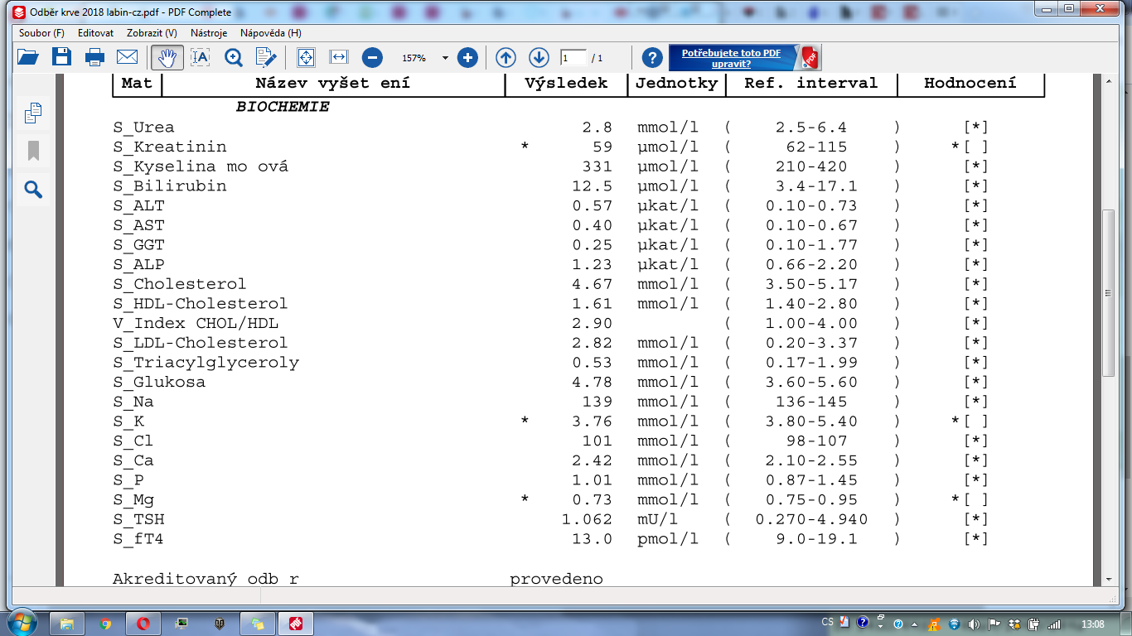Screen dimensions: 1132x636
Task: Print the PDF using the printer icon
Action: pyautogui.click(x=94, y=57)
